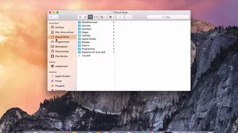Select the Tus.psd file
The image size is (238, 133).
96,55
